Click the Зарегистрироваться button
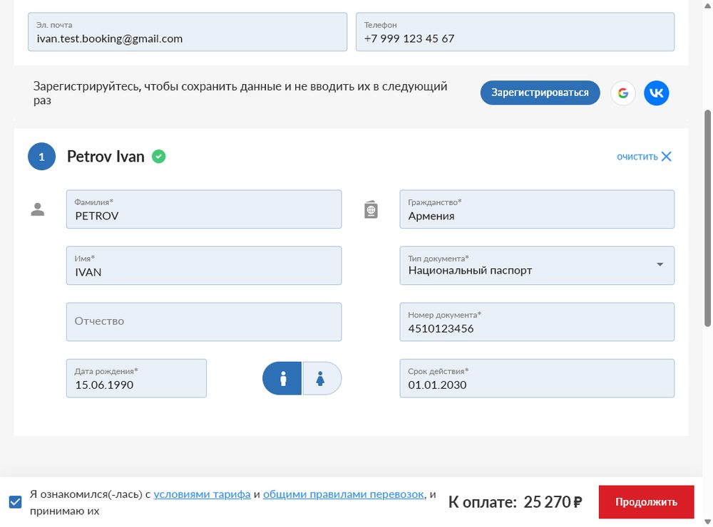The width and height of the screenshot is (713, 527). click(x=540, y=93)
